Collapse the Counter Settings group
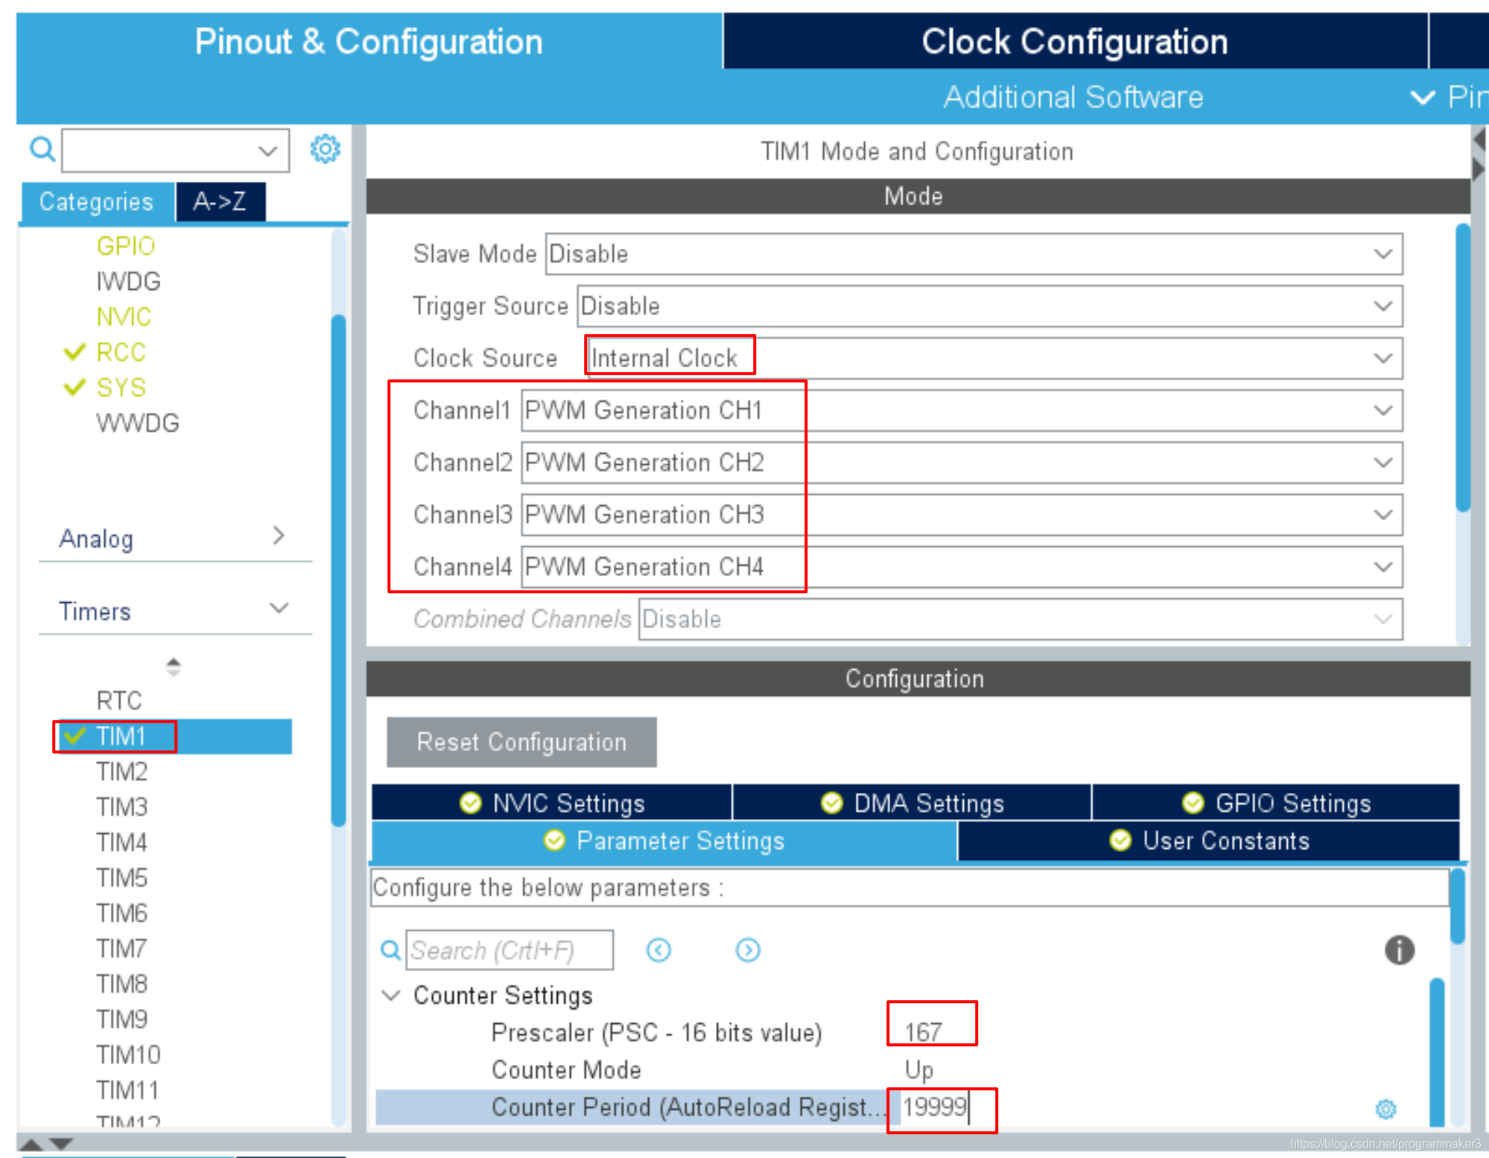This screenshot has height=1158, width=1489. click(x=392, y=996)
